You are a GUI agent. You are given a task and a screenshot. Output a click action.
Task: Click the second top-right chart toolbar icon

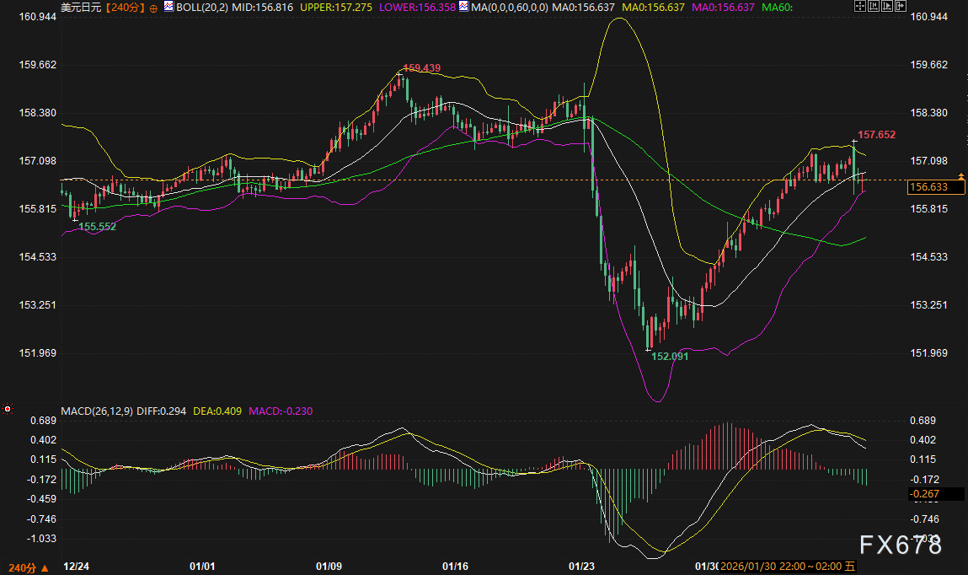(x=875, y=6)
